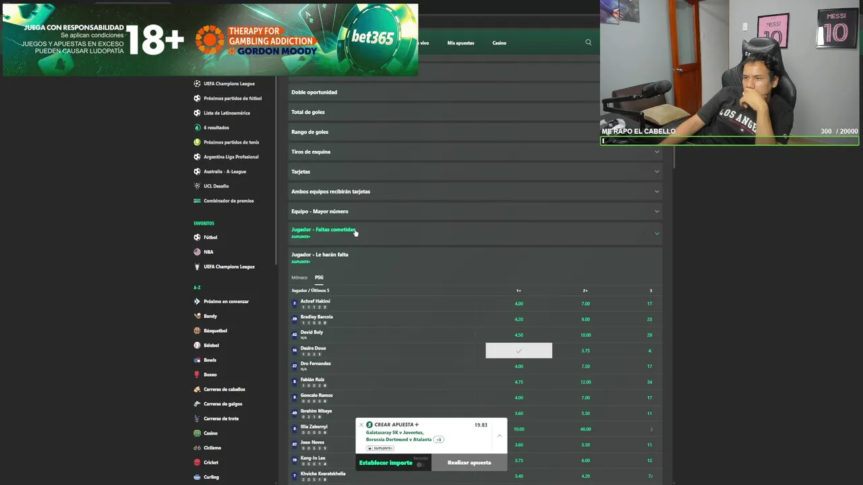Image resolution: width=863 pixels, height=485 pixels.
Task: Open the Casino top menu item
Action: pyautogui.click(x=499, y=43)
